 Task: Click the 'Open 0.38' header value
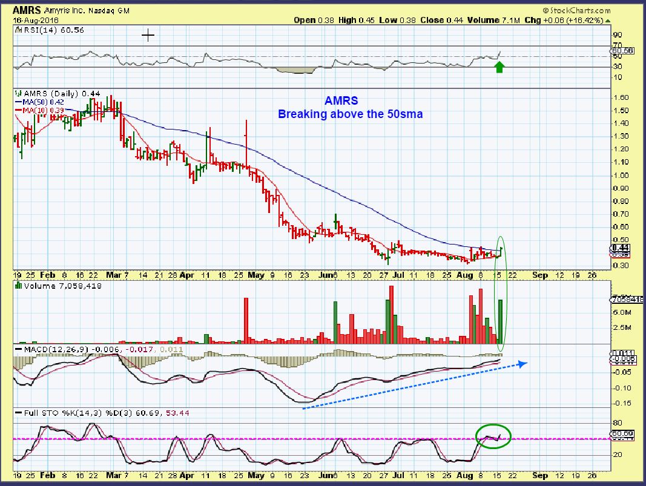tap(314, 20)
